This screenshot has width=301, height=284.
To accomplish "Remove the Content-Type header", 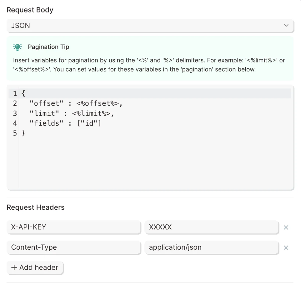I will [286, 248].
